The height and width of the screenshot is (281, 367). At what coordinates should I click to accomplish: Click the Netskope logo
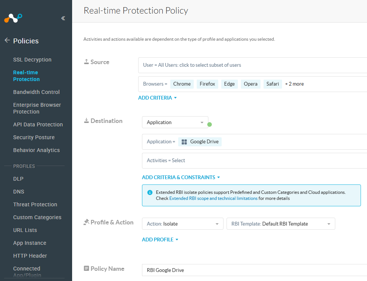(x=13, y=18)
